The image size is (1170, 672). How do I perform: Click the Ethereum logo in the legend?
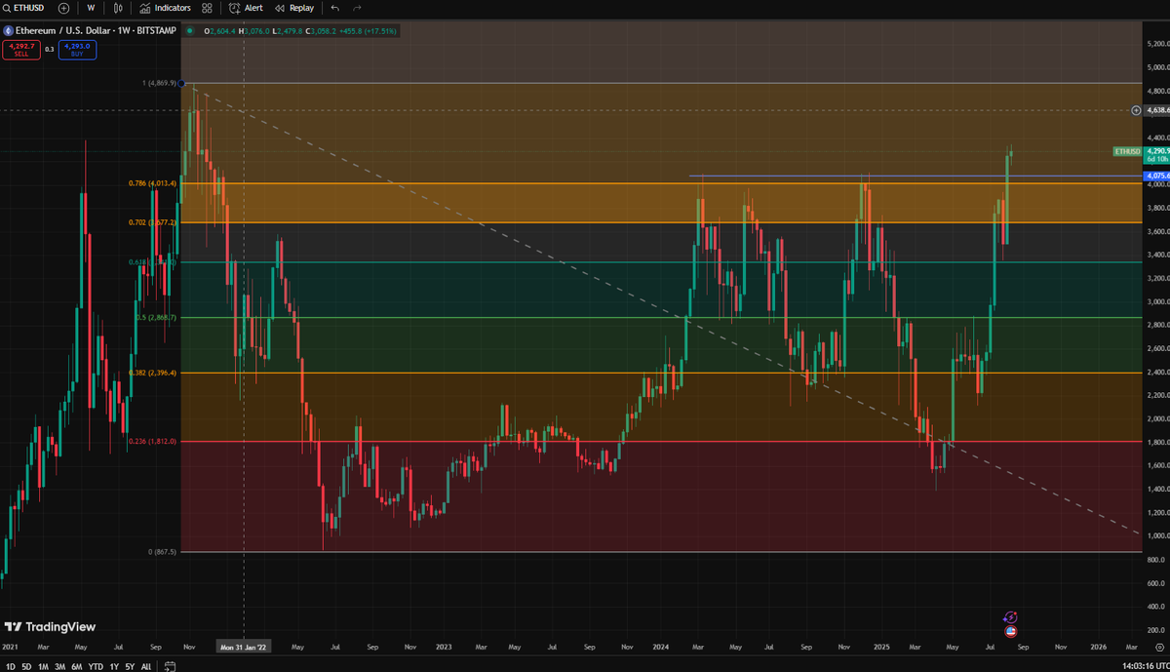pyautogui.click(x=8, y=31)
